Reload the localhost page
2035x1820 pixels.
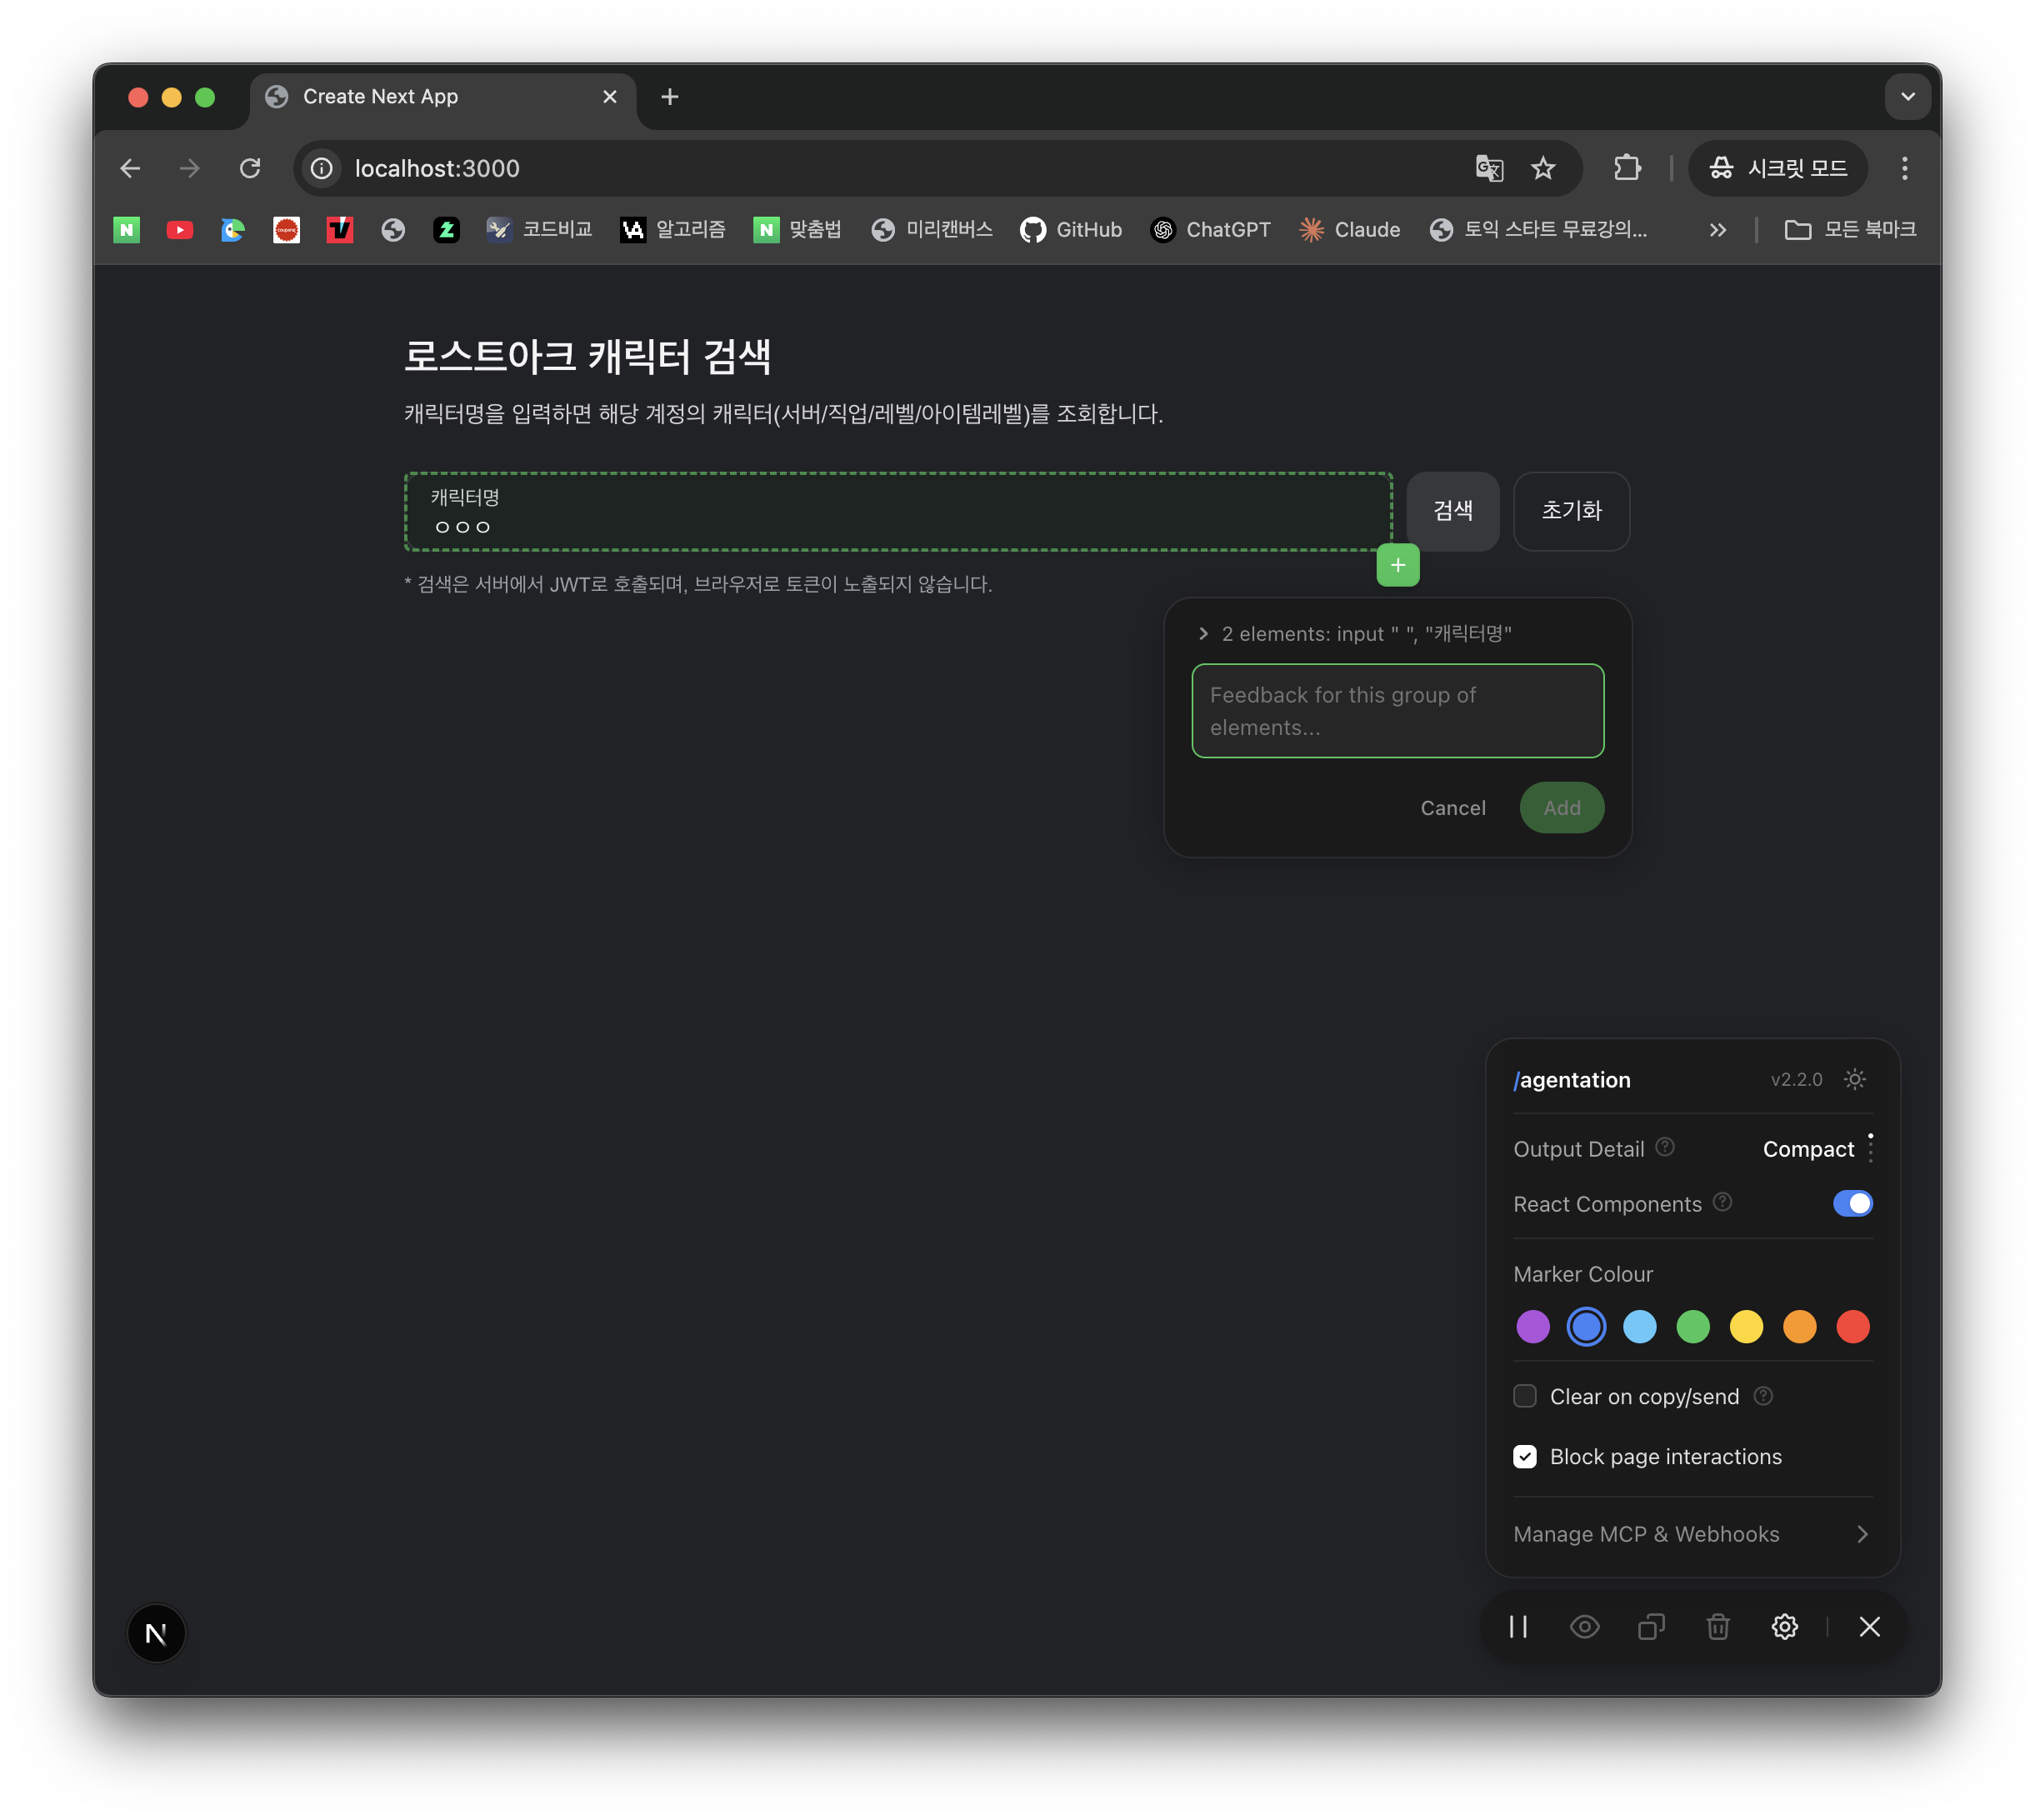click(x=250, y=168)
